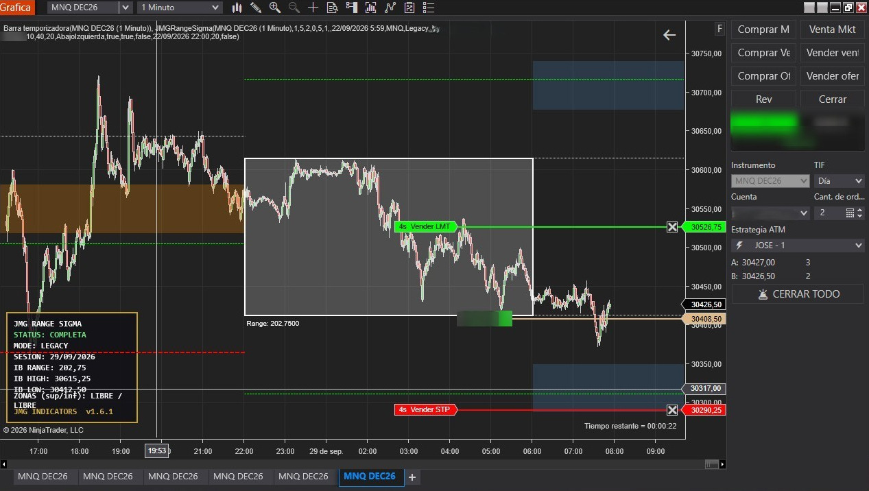Click the 30317,00 price marker
The image size is (869, 491).
pos(704,389)
